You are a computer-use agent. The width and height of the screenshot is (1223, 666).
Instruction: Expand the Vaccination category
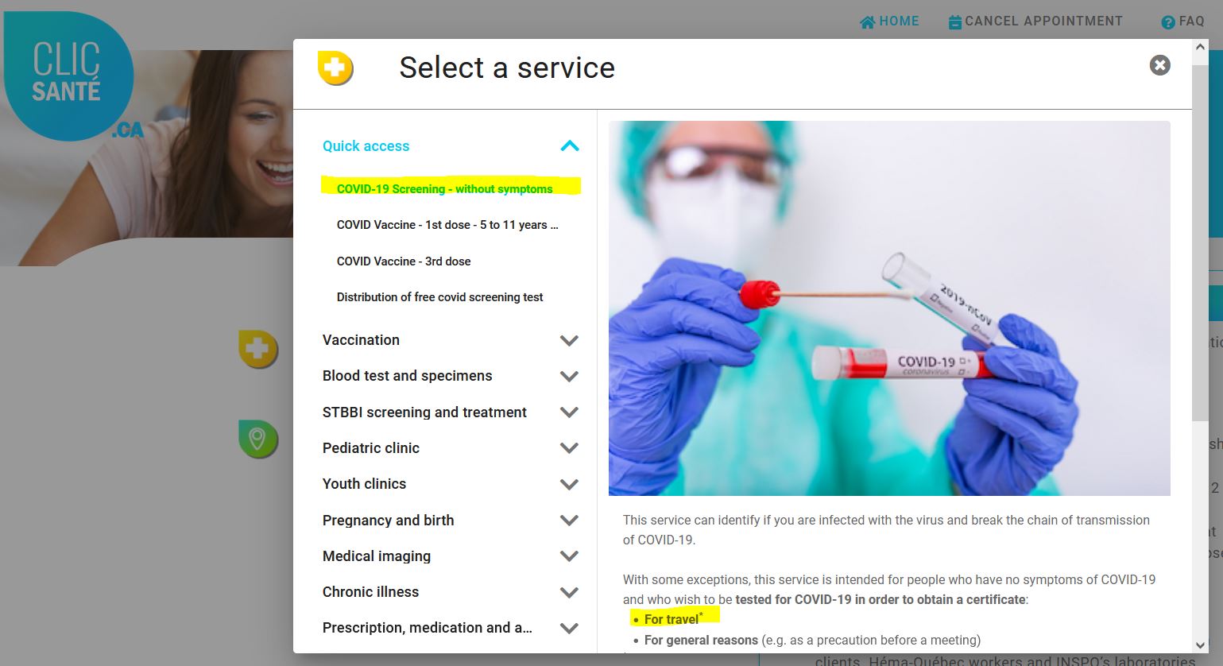tap(569, 341)
